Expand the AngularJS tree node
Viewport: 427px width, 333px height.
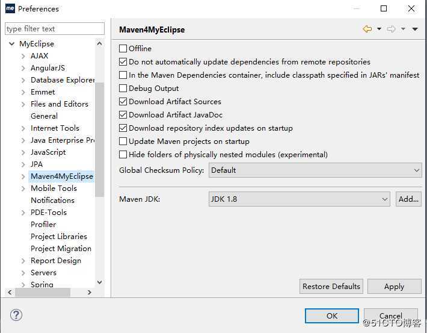pos(23,68)
